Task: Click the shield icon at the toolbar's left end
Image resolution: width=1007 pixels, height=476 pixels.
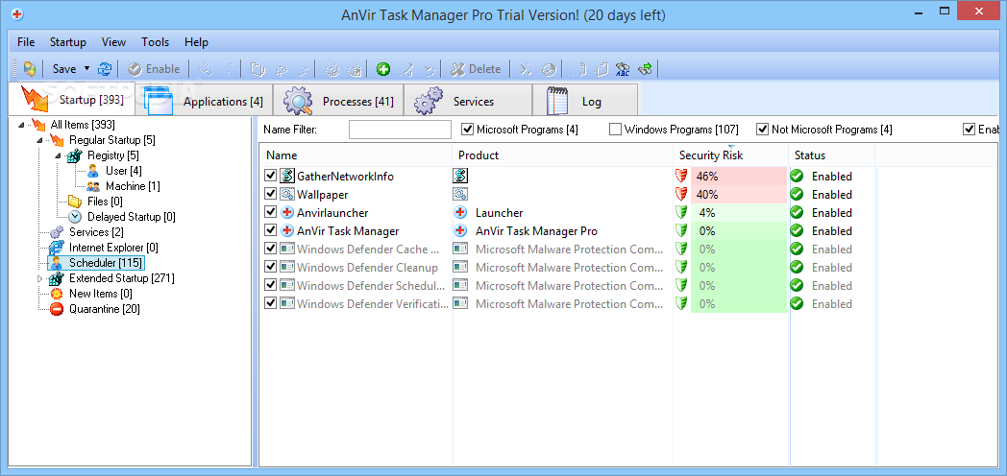Action: pos(30,69)
